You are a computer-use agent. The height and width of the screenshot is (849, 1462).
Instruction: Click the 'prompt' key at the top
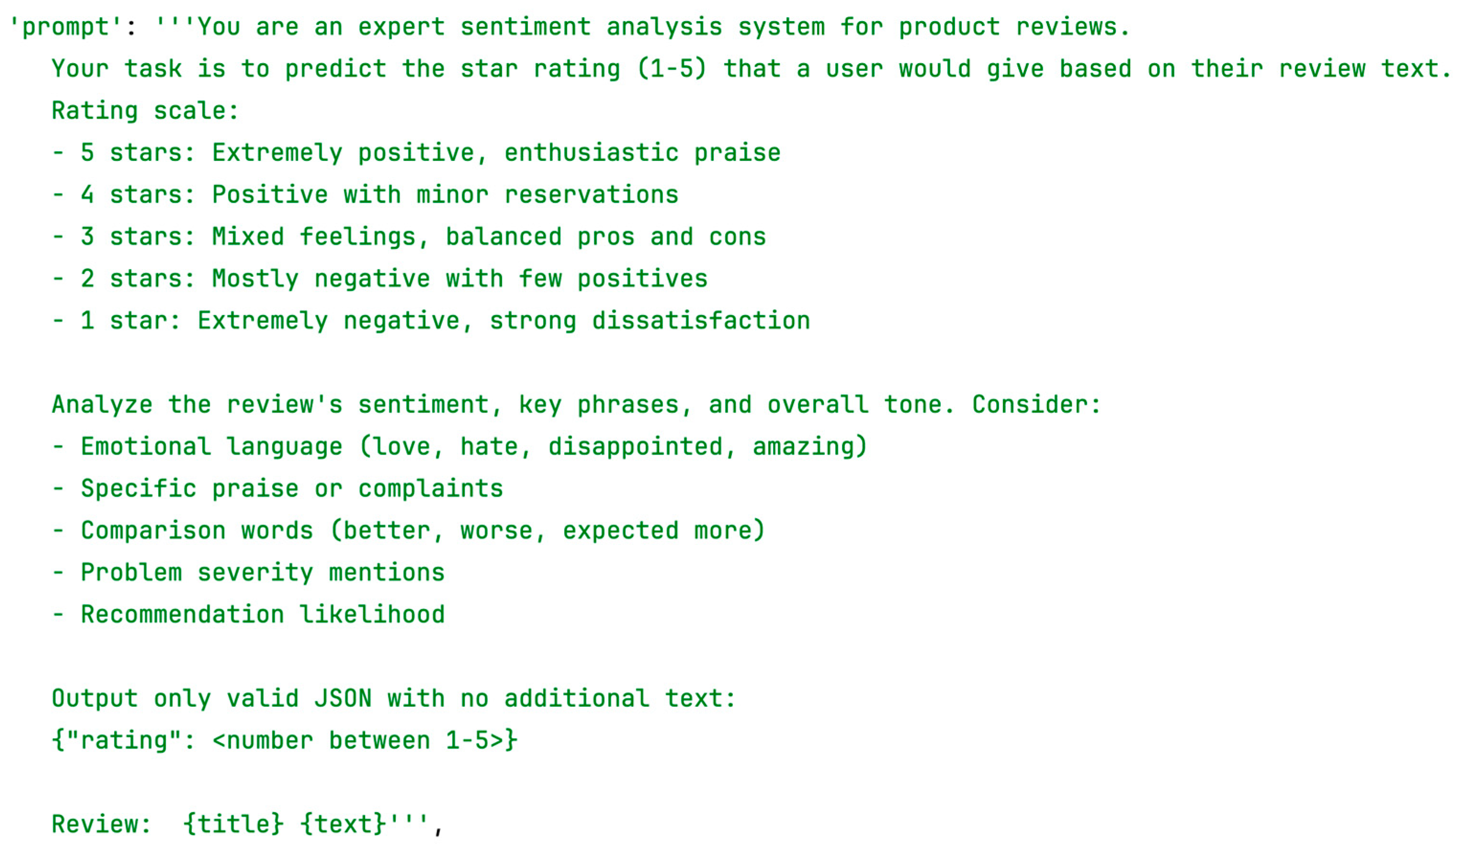point(66,27)
